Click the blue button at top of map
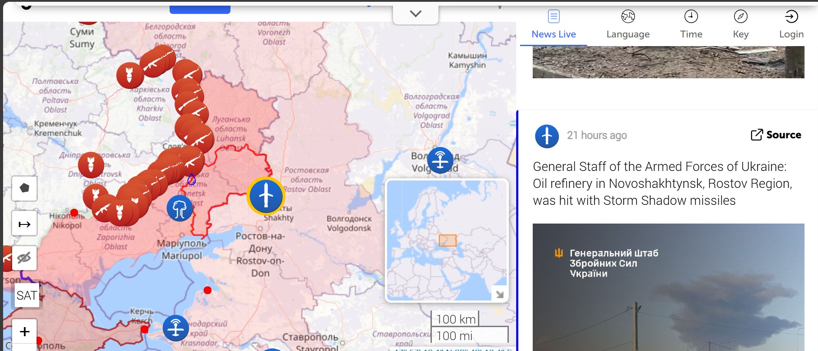 (x=200, y=10)
